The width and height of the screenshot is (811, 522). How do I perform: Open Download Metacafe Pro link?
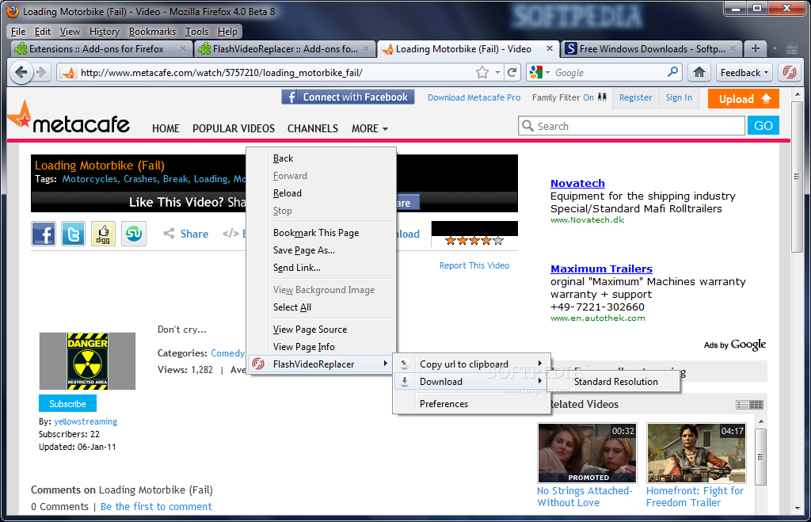pos(474,97)
